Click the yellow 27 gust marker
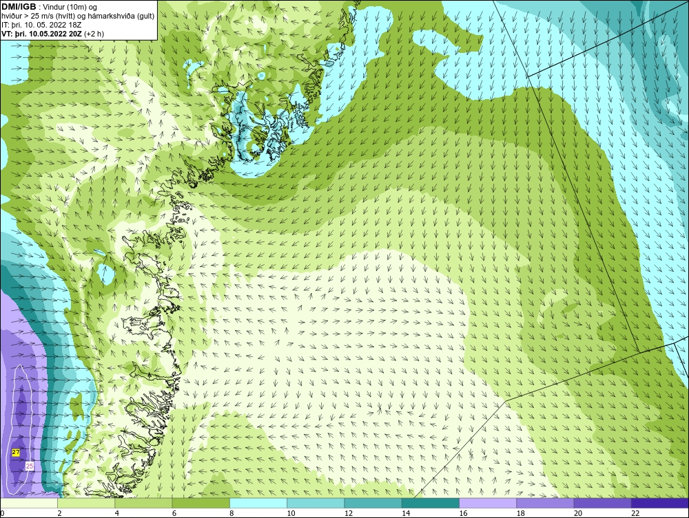 (x=16, y=452)
